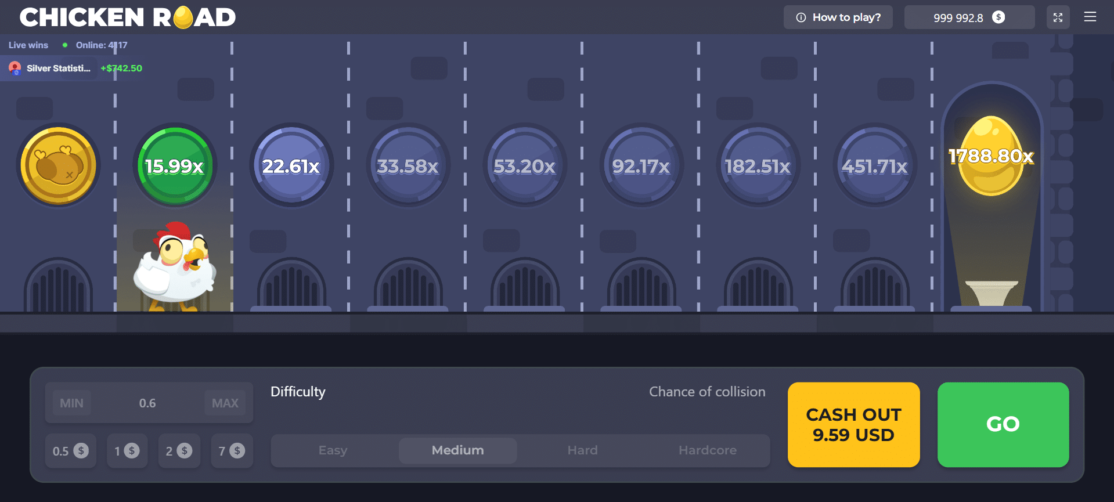Click the 451.71x multiplier coin
This screenshot has width=1114, height=502.
[x=875, y=166]
